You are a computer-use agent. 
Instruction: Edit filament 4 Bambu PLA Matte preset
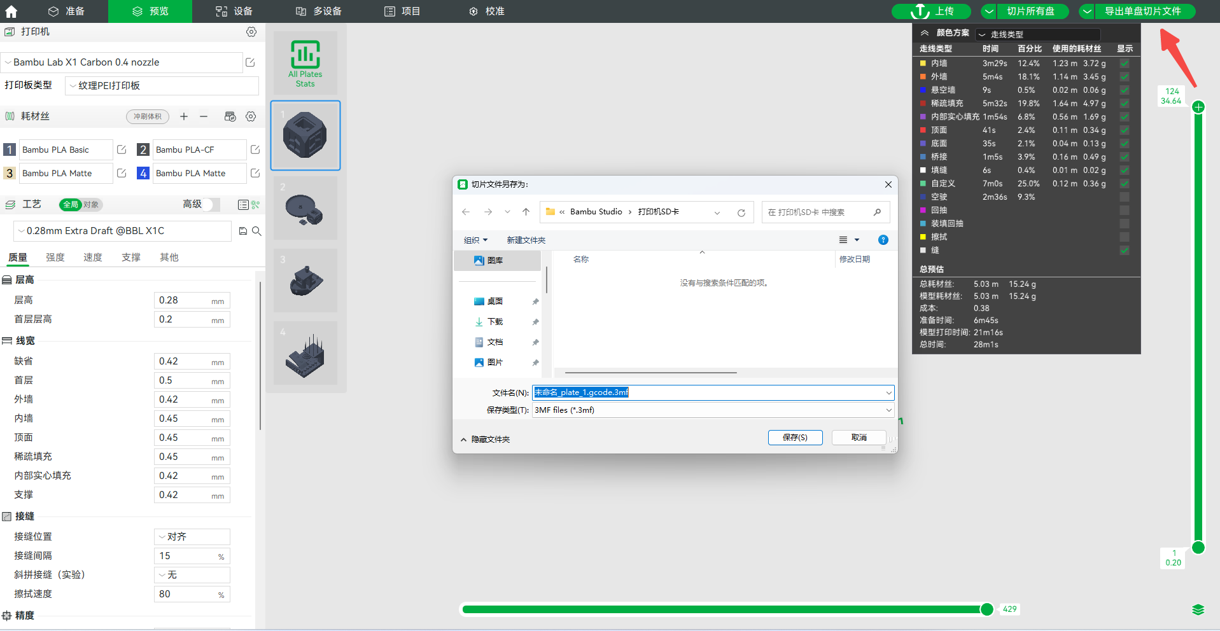point(255,173)
